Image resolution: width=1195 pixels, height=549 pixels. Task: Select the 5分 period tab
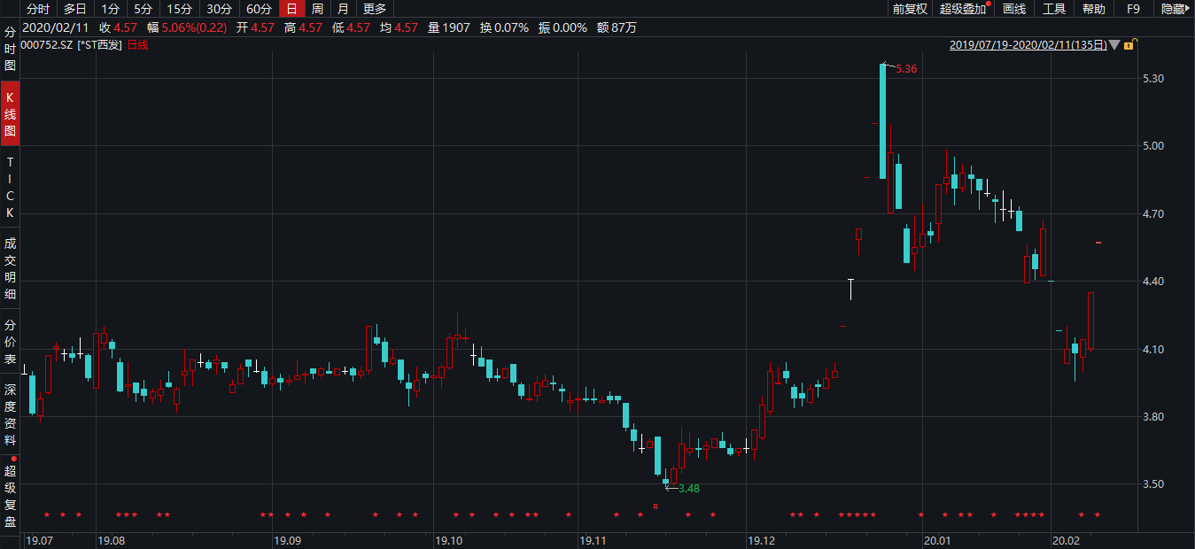pos(144,9)
